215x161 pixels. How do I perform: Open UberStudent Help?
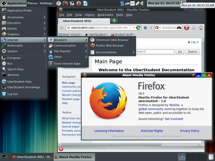coord(24,82)
